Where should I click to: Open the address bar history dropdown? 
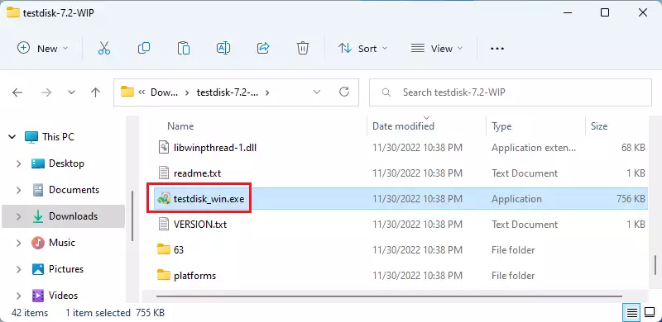[317, 92]
